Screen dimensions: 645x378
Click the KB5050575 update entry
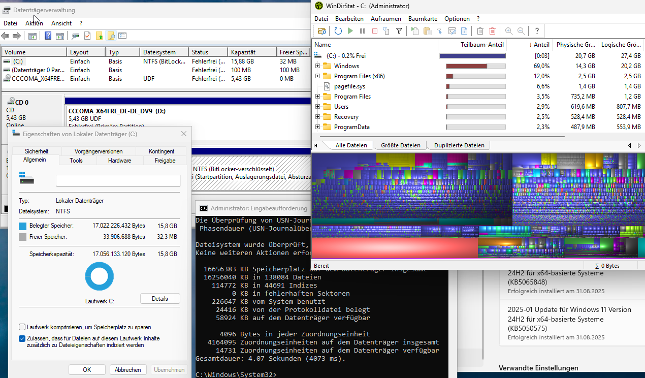coord(569,323)
